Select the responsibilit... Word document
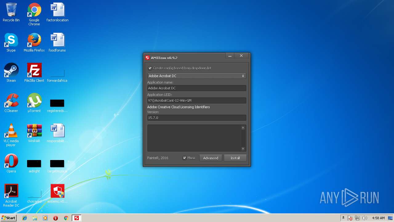Screen dimensions: 394x222 tap(57, 133)
